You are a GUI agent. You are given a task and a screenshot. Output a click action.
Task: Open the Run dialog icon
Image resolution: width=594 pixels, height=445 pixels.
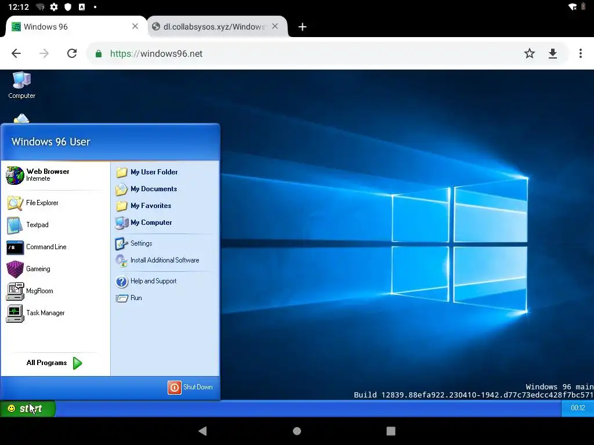coord(122,298)
